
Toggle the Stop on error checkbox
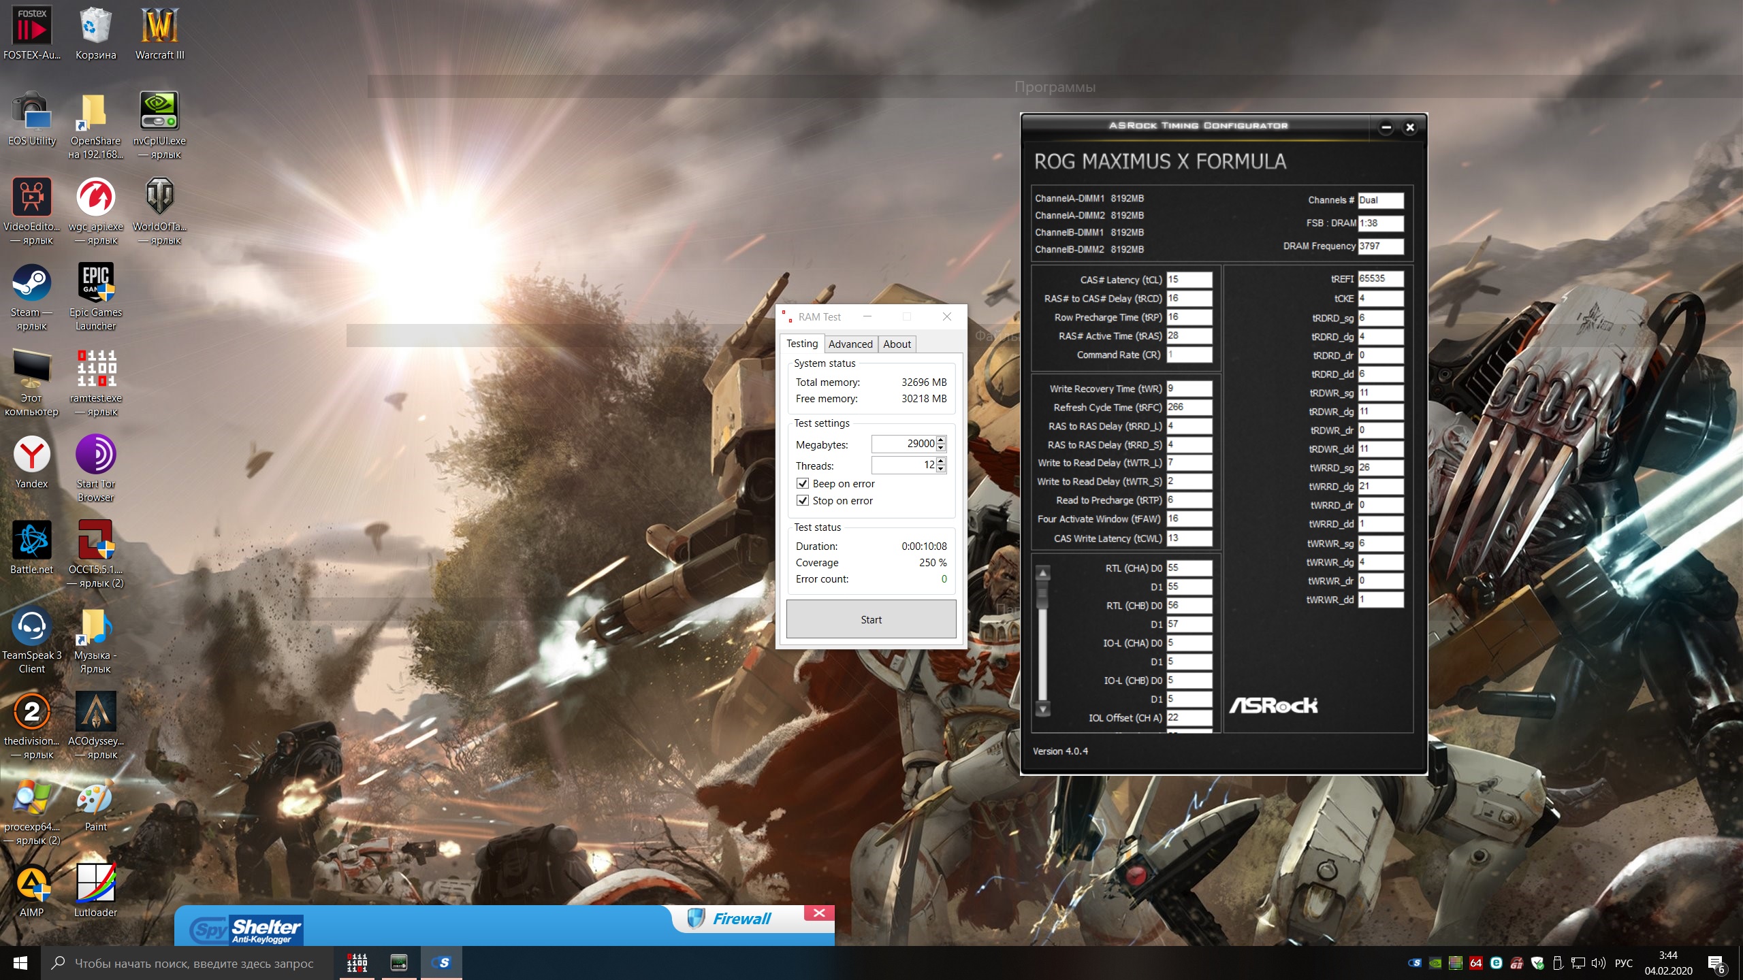point(803,500)
